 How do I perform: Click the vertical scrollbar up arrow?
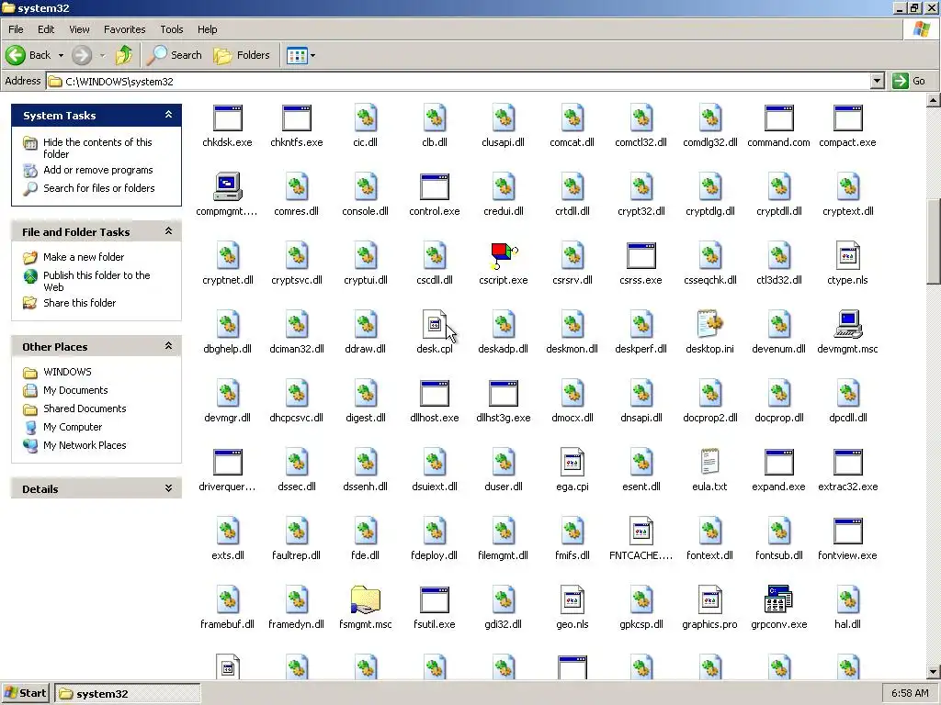point(933,100)
